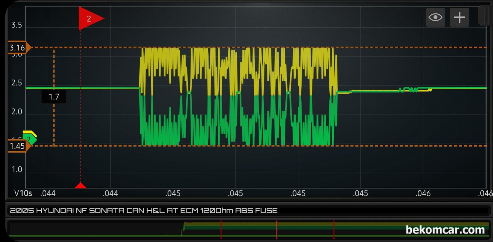Viewport: 493px width, 242px height.
Task: Open the bekomcar.com watermark link
Action: [445, 230]
